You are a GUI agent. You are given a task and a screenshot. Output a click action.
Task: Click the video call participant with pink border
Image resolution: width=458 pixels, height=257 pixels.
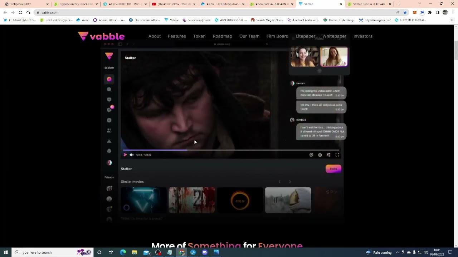click(334, 57)
